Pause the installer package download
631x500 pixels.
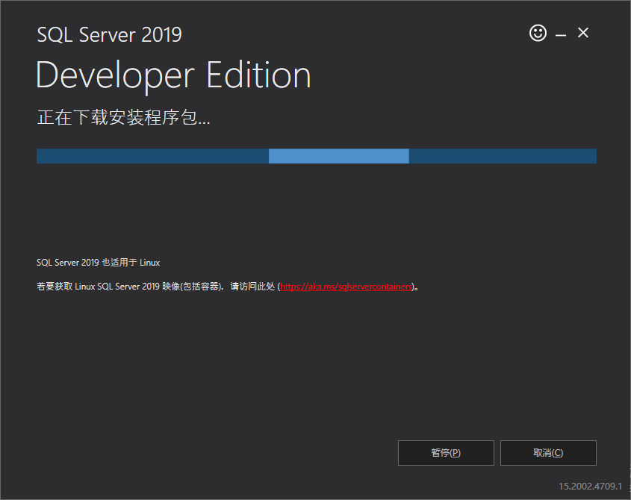tap(446, 453)
